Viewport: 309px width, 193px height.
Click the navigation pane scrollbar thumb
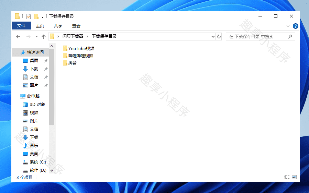click(52, 87)
